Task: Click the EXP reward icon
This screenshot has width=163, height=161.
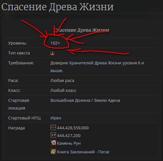Action: (53, 128)
